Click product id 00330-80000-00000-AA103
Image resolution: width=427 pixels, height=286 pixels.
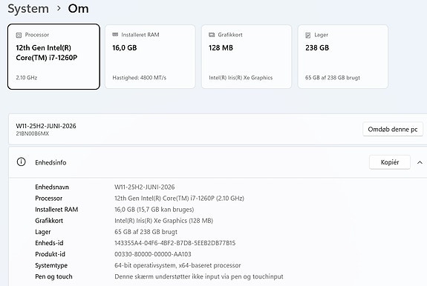(x=153, y=254)
